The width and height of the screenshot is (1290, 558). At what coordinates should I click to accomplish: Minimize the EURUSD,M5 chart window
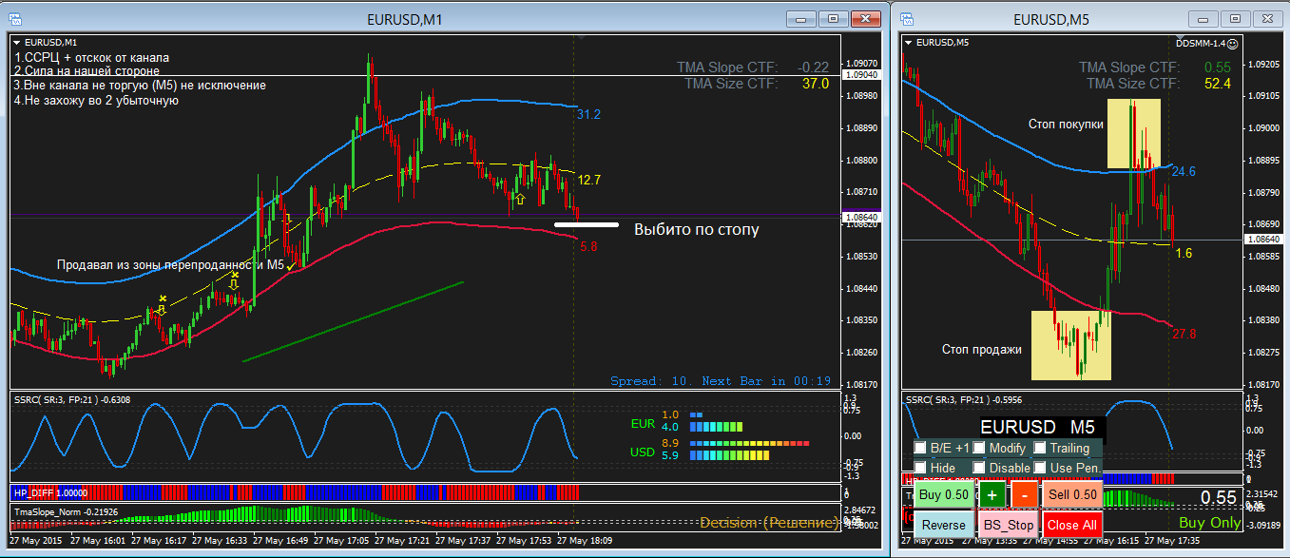click(1203, 18)
